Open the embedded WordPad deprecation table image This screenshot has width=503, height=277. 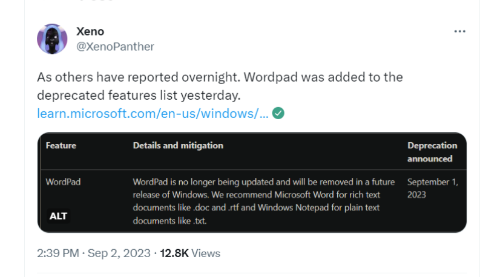click(252, 183)
